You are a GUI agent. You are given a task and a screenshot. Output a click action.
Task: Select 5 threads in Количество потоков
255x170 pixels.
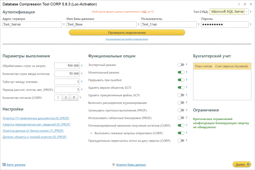(74, 97)
